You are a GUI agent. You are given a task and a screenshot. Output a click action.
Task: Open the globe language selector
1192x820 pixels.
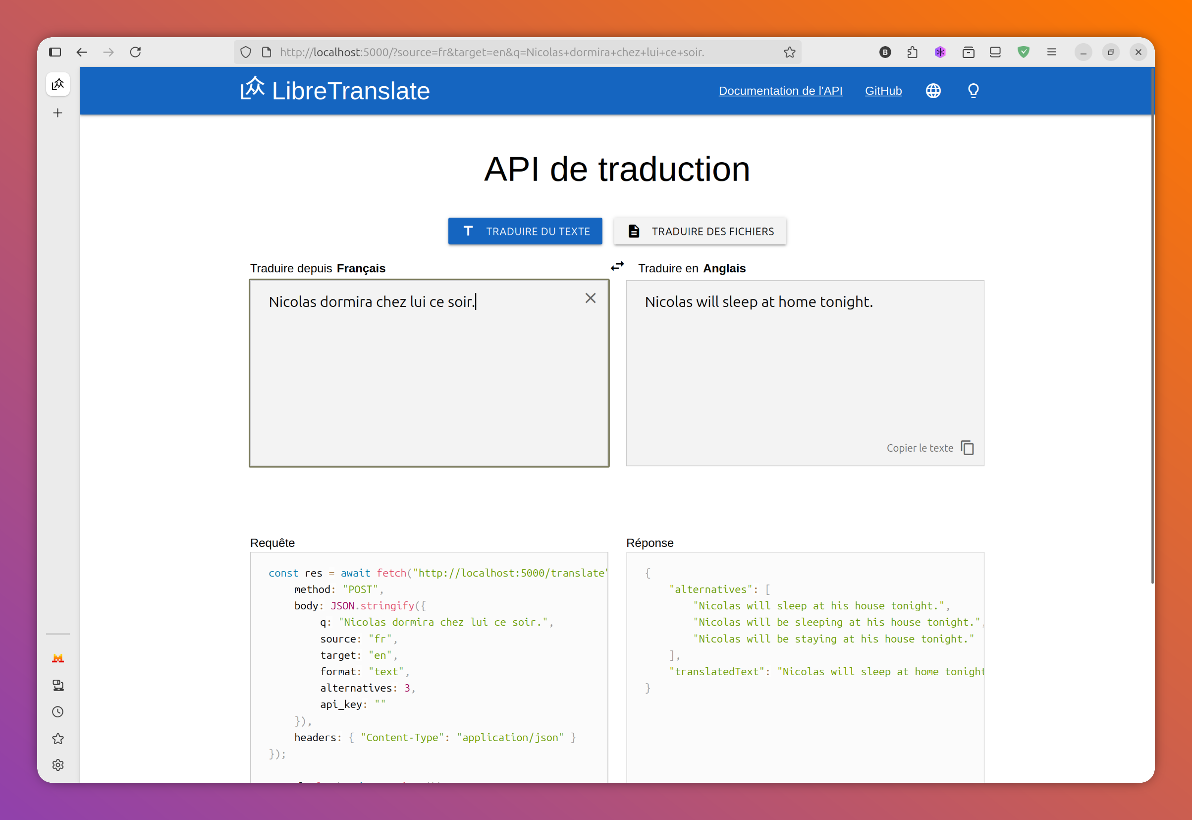point(933,91)
